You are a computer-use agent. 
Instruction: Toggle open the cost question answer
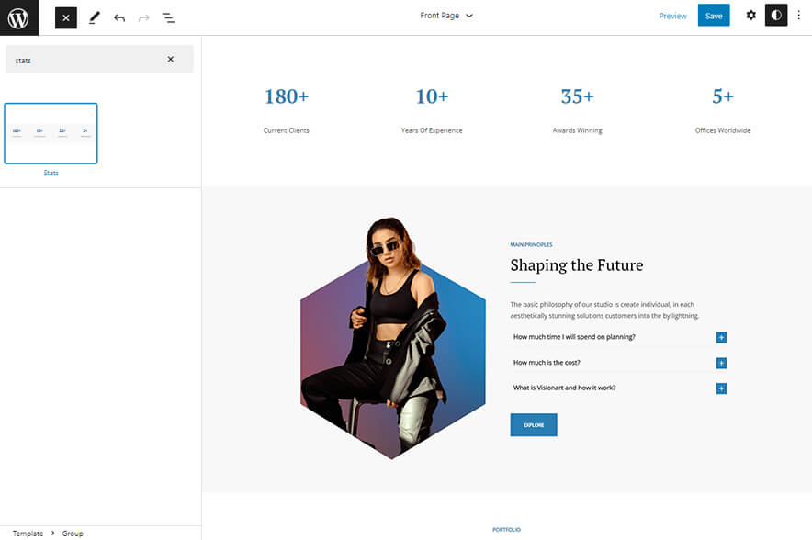tap(722, 363)
